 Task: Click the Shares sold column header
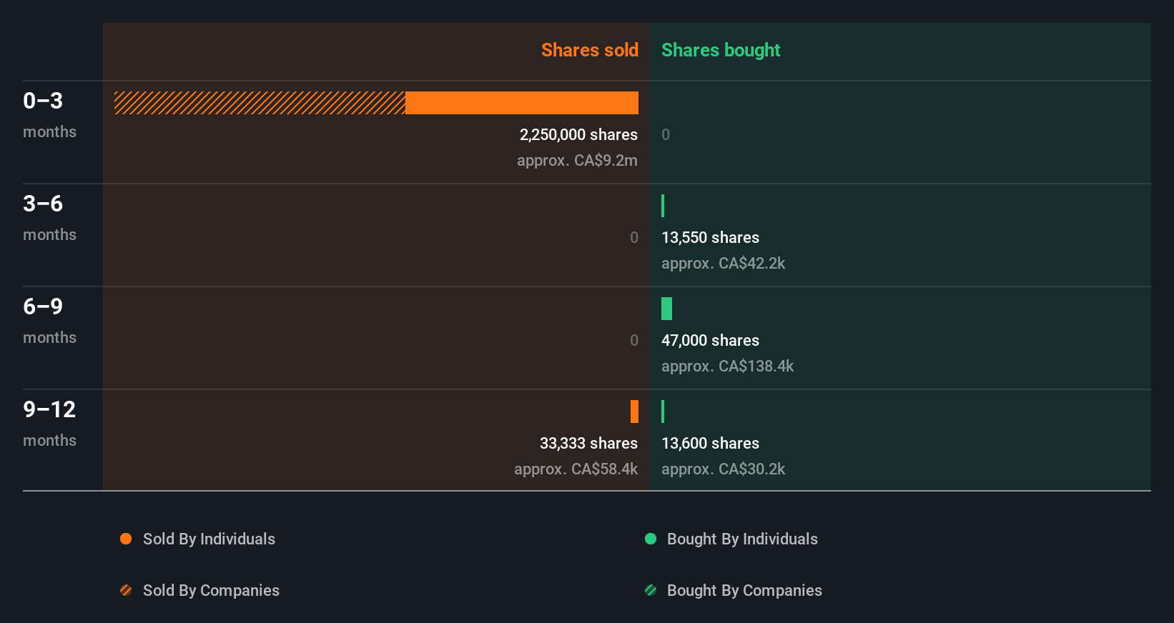590,50
